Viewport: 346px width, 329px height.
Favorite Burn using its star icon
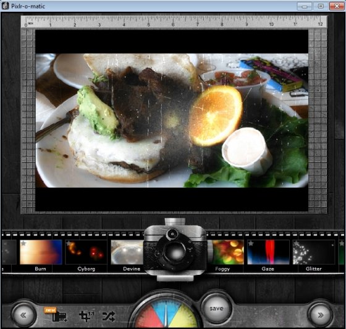(23, 243)
